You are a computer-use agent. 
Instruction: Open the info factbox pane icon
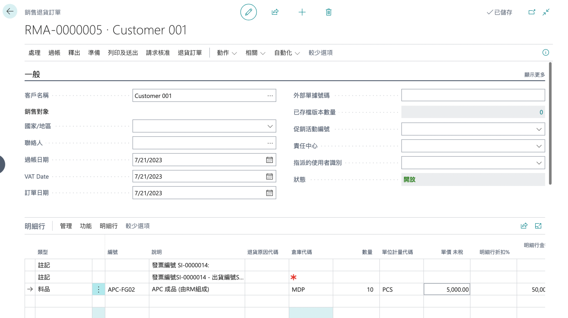[x=546, y=52]
